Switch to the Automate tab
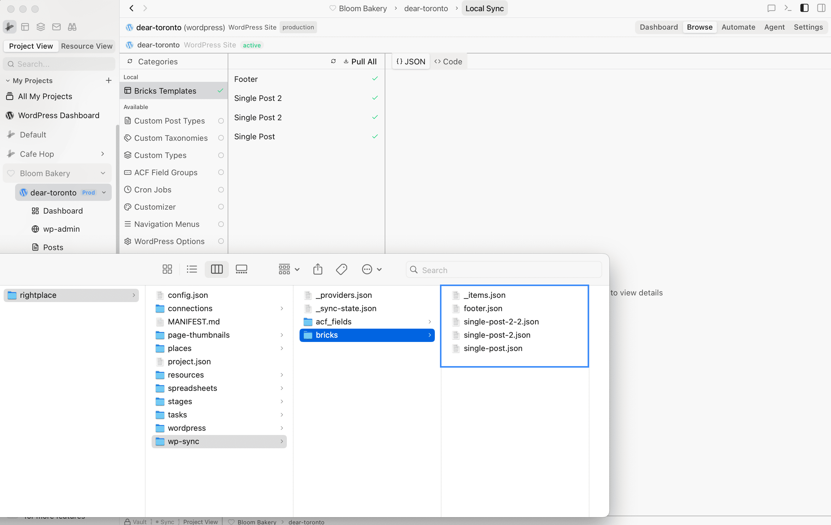The height and width of the screenshot is (525, 831). click(738, 27)
